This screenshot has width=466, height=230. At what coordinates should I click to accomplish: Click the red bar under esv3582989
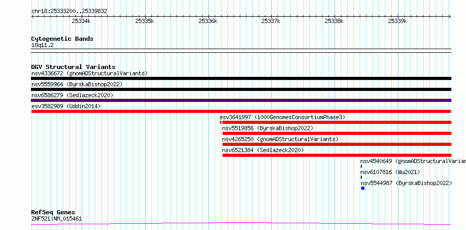(241, 111)
